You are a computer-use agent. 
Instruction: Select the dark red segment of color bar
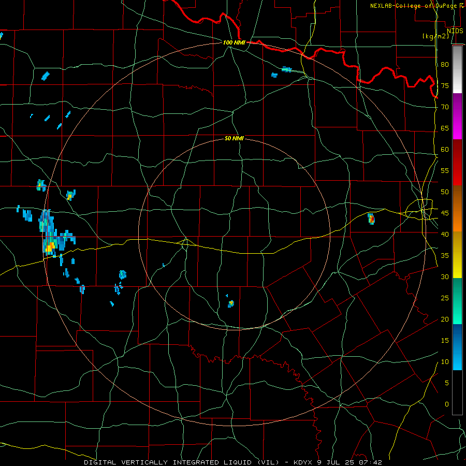pyautogui.click(x=457, y=162)
